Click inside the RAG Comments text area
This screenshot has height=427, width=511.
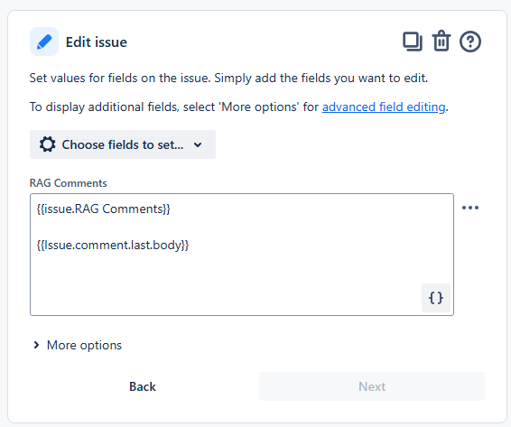click(242, 255)
